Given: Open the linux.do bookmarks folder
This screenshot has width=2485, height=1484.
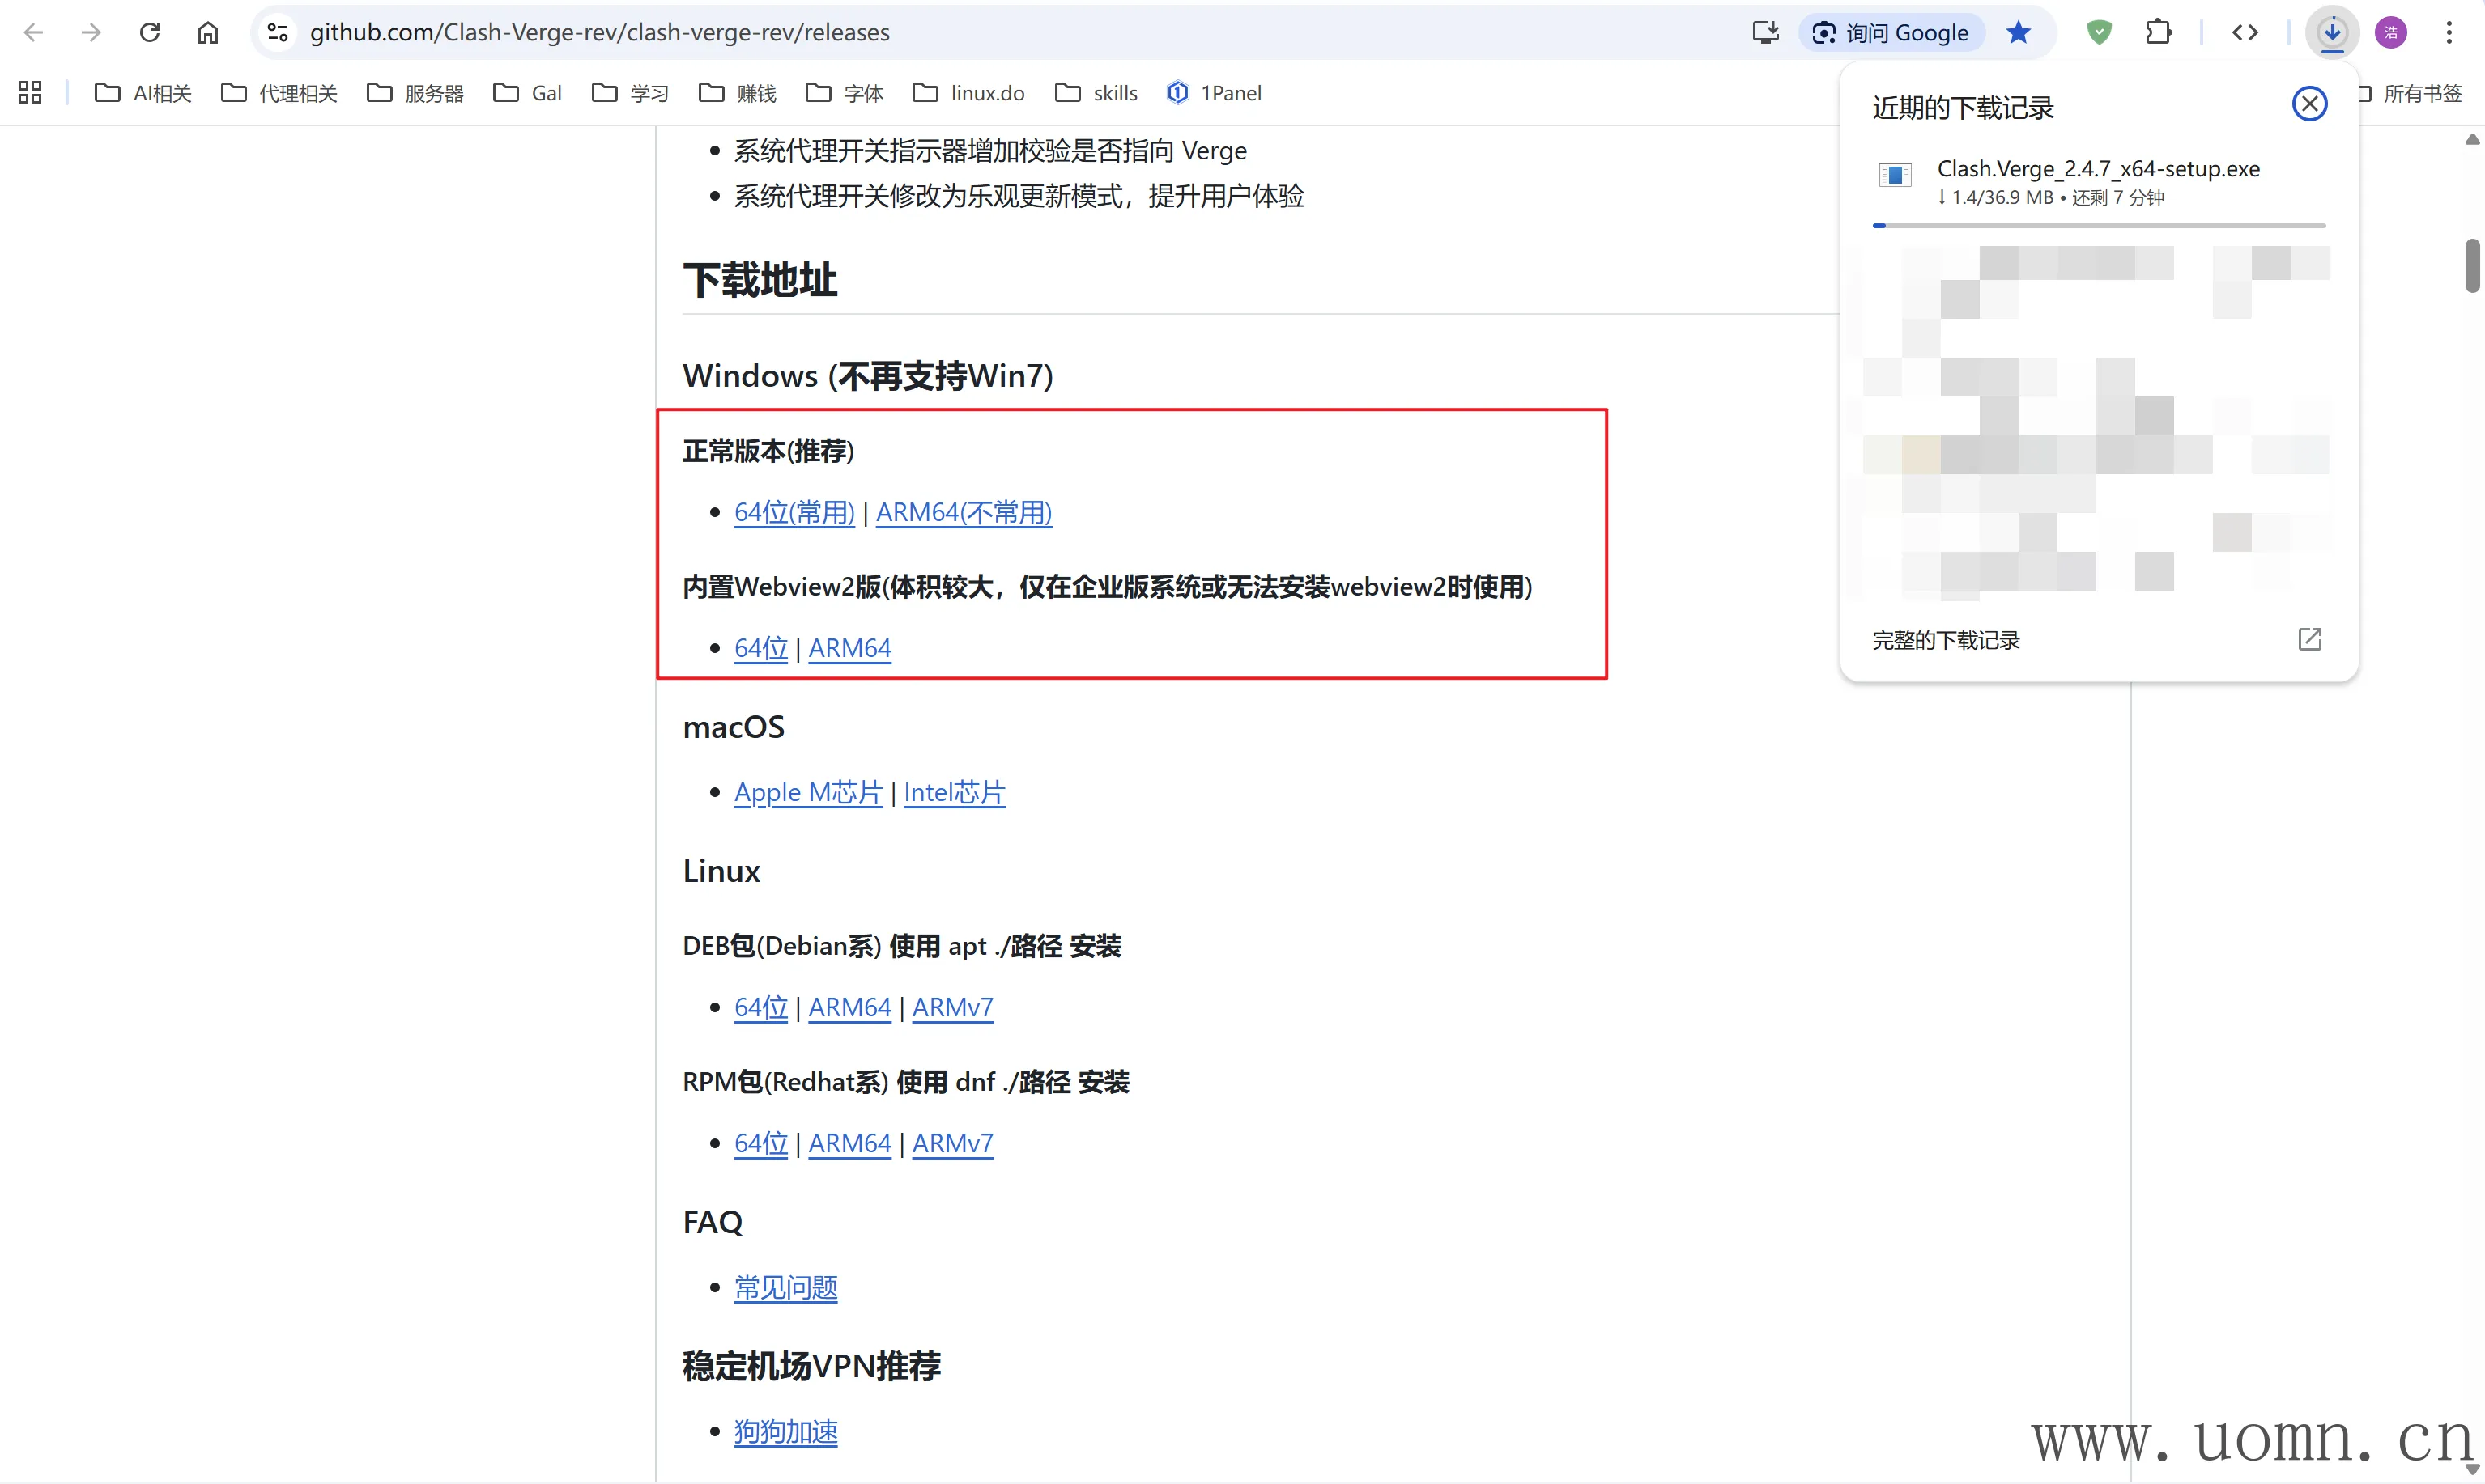Looking at the screenshot, I should point(968,93).
